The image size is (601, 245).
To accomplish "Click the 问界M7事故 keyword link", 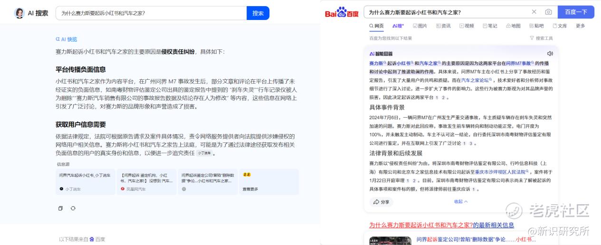I will coord(520,63).
